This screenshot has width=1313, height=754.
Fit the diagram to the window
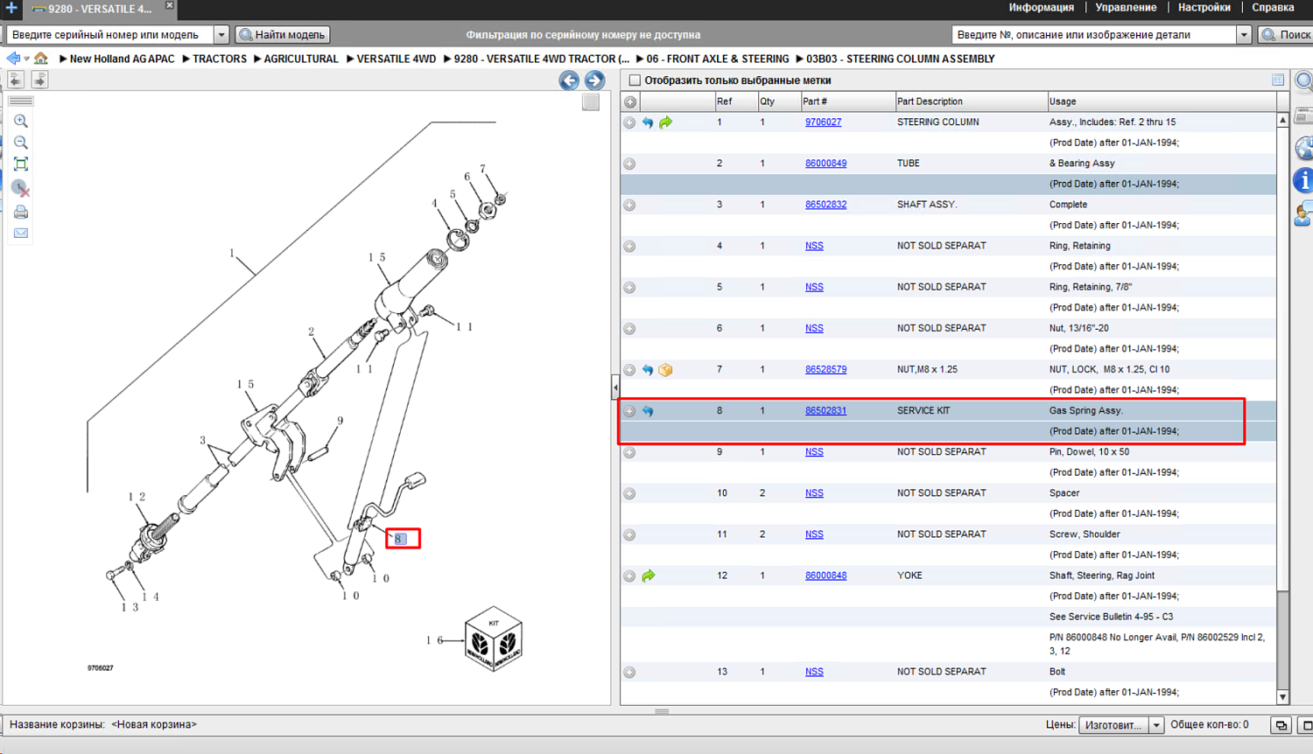(21, 164)
